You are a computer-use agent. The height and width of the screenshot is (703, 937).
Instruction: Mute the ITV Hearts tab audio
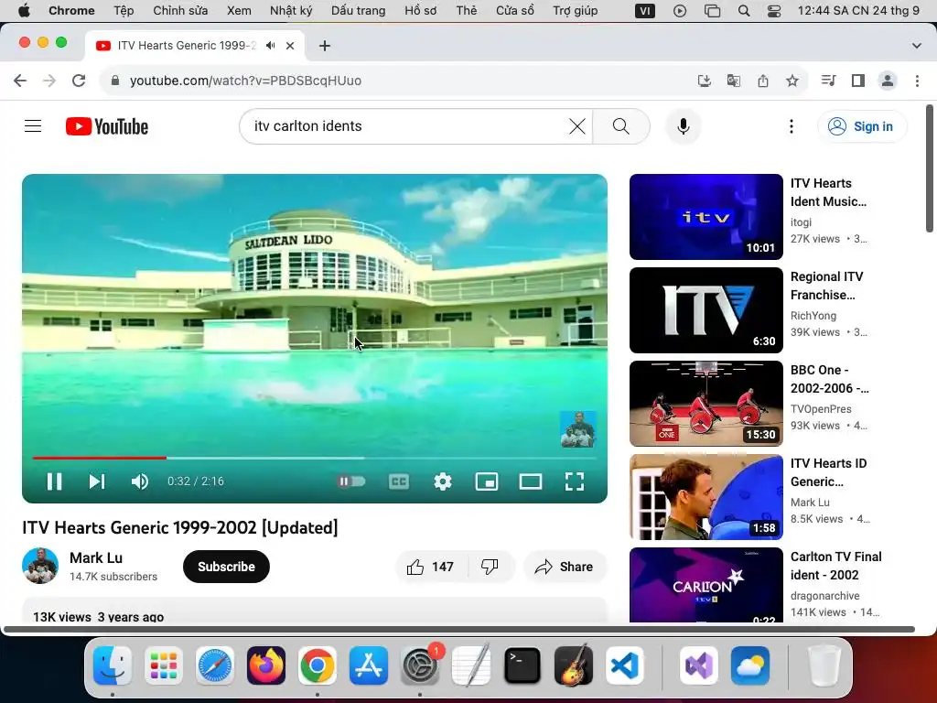pyautogui.click(x=271, y=46)
